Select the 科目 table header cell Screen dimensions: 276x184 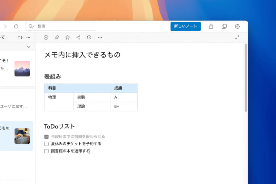(77, 88)
